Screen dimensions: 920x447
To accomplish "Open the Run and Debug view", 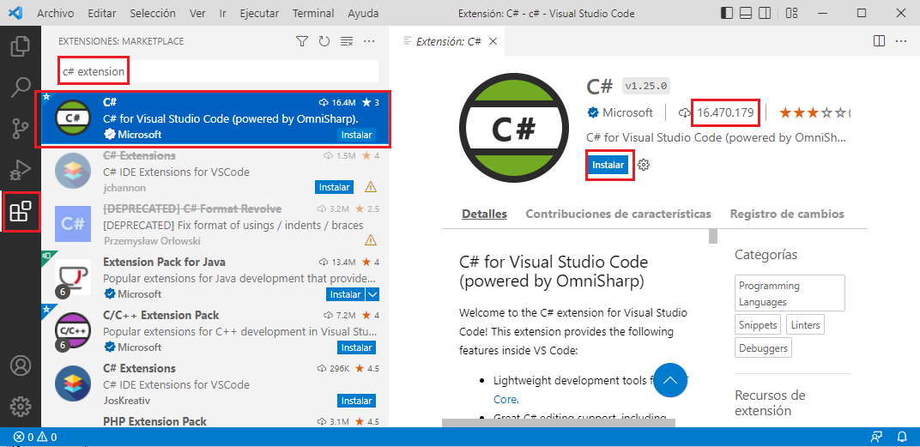I will [21, 170].
